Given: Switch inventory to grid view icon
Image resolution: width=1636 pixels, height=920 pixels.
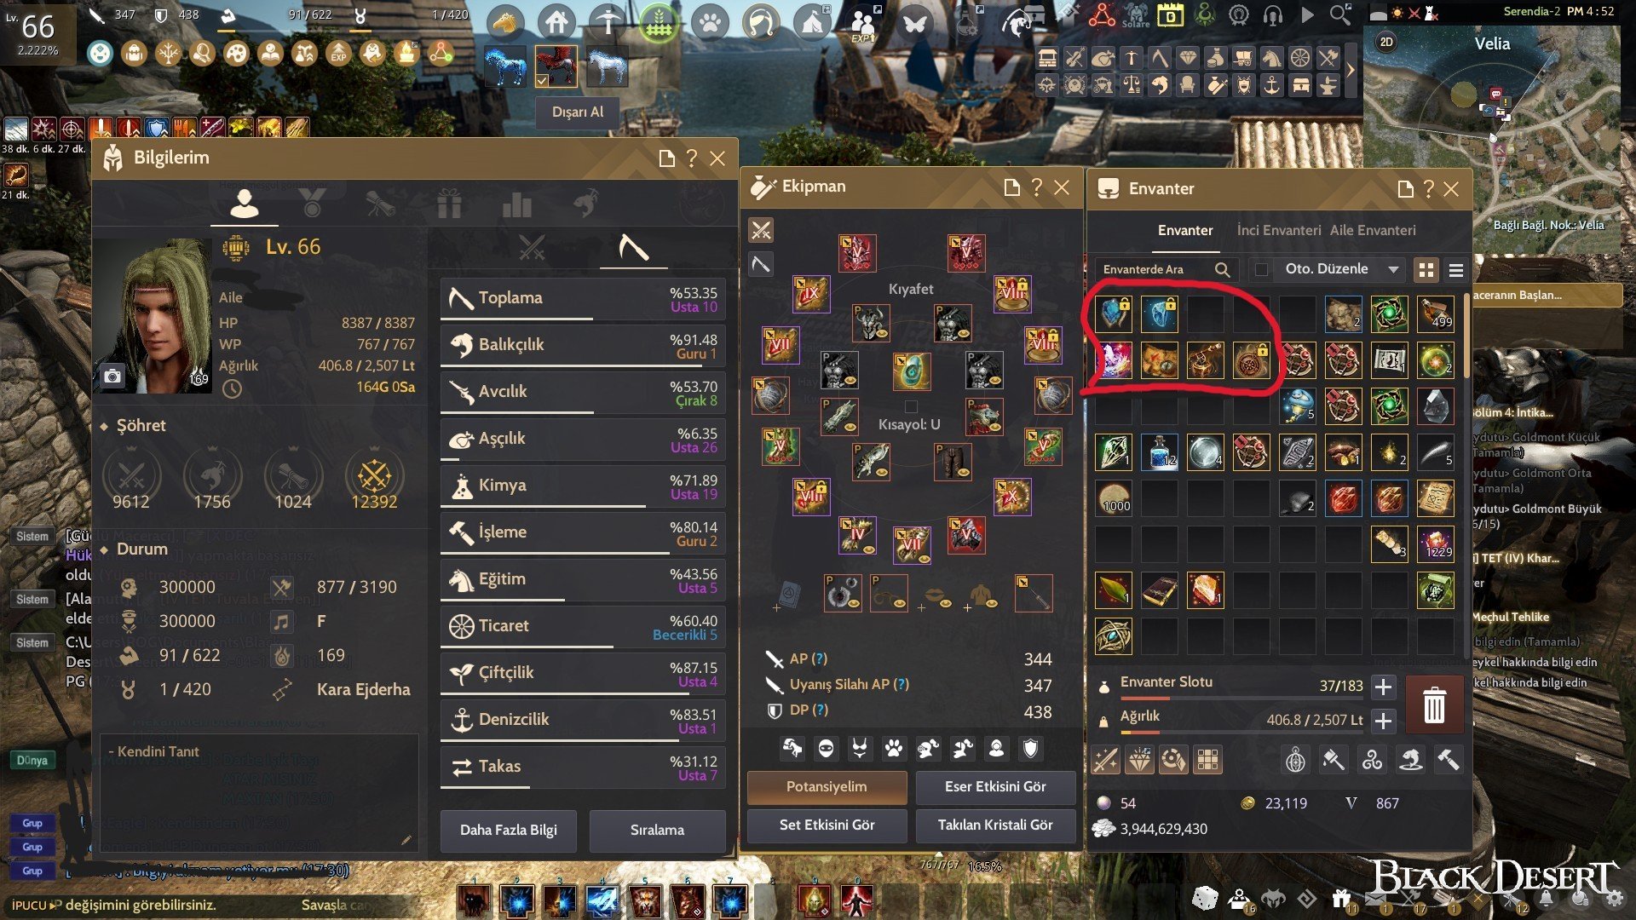Looking at the screenshot, I should coord(1426,270).
